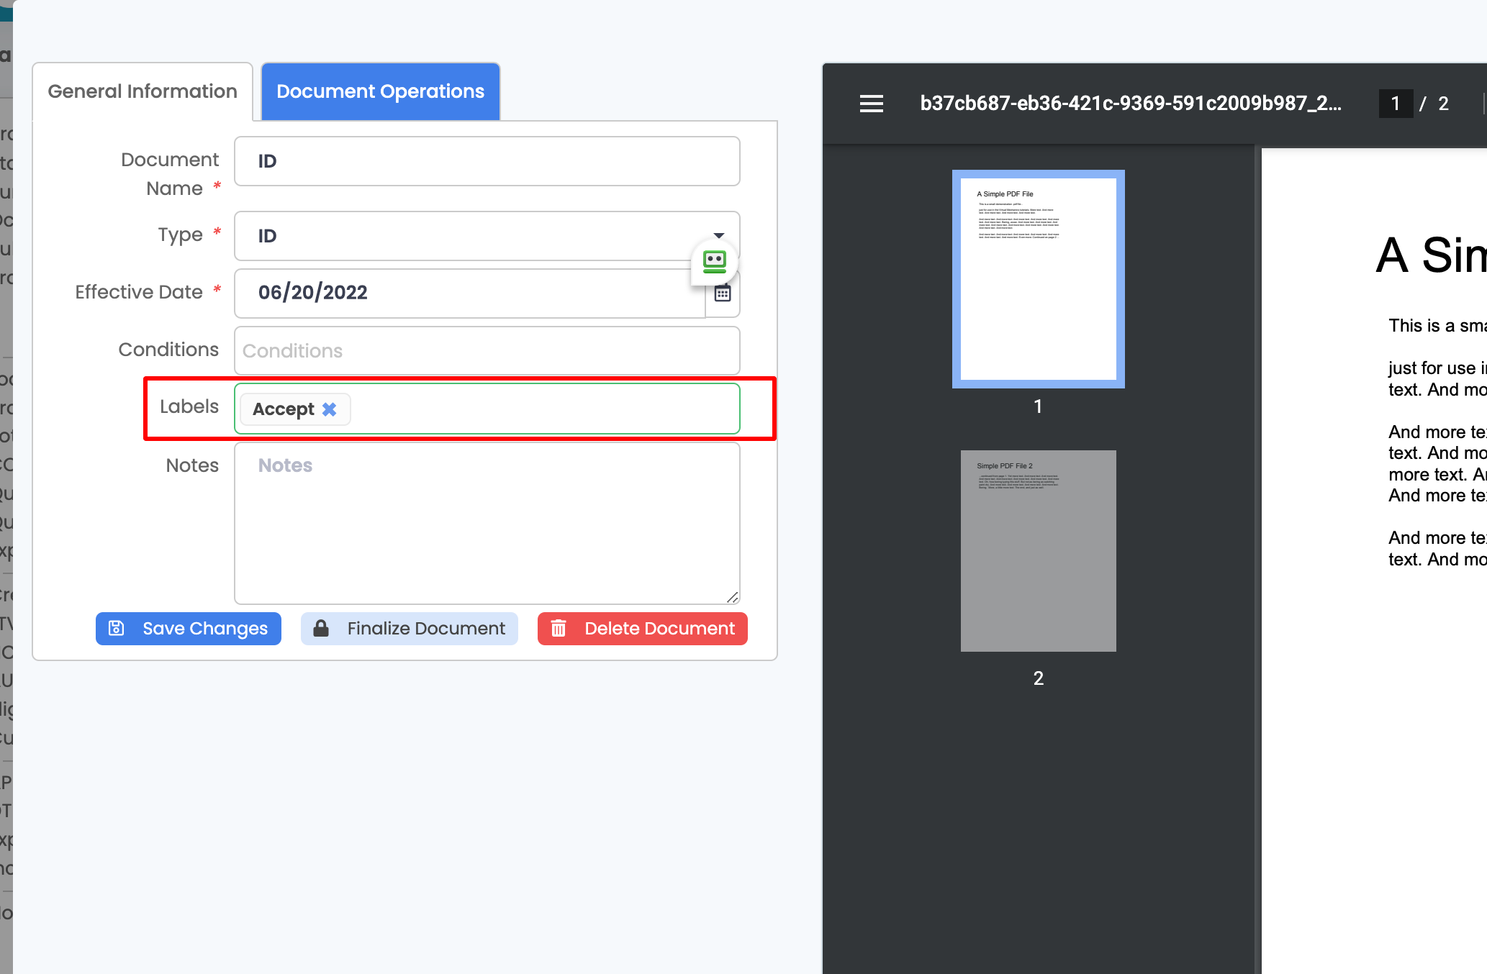Select page 1 thumbnail in PDF sidebar
Screen dimensions: 1487x974
tap(1038, 279)
